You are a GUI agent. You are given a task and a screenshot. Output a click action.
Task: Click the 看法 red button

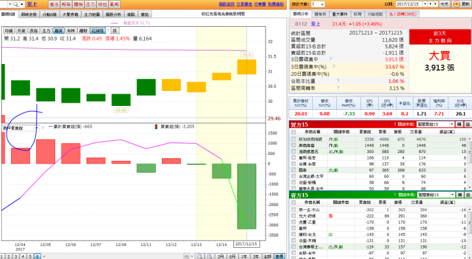point(54,4)
